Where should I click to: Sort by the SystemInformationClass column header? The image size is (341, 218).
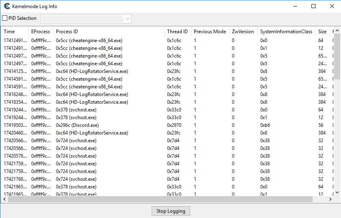click(286, 32)
